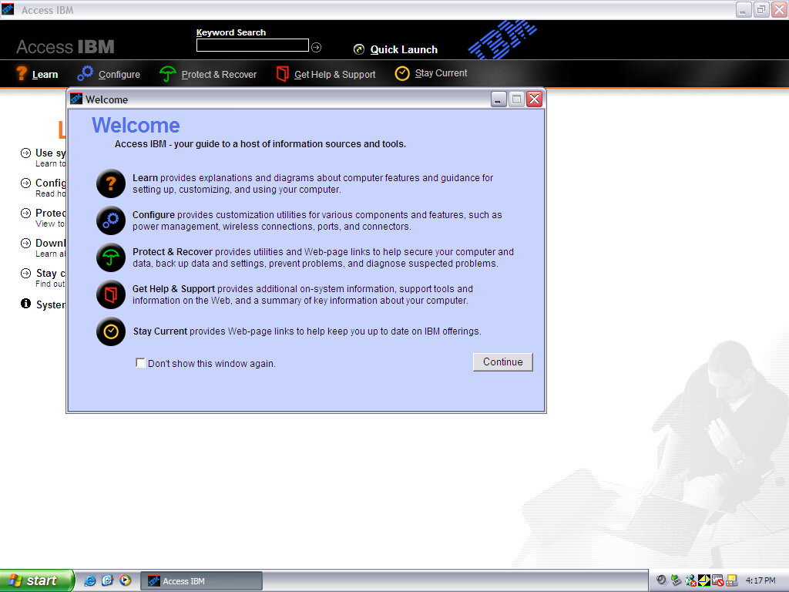Click the orange question mark Learn icon in Welcome dialog

pyautogui.click(x=111, y=184)
